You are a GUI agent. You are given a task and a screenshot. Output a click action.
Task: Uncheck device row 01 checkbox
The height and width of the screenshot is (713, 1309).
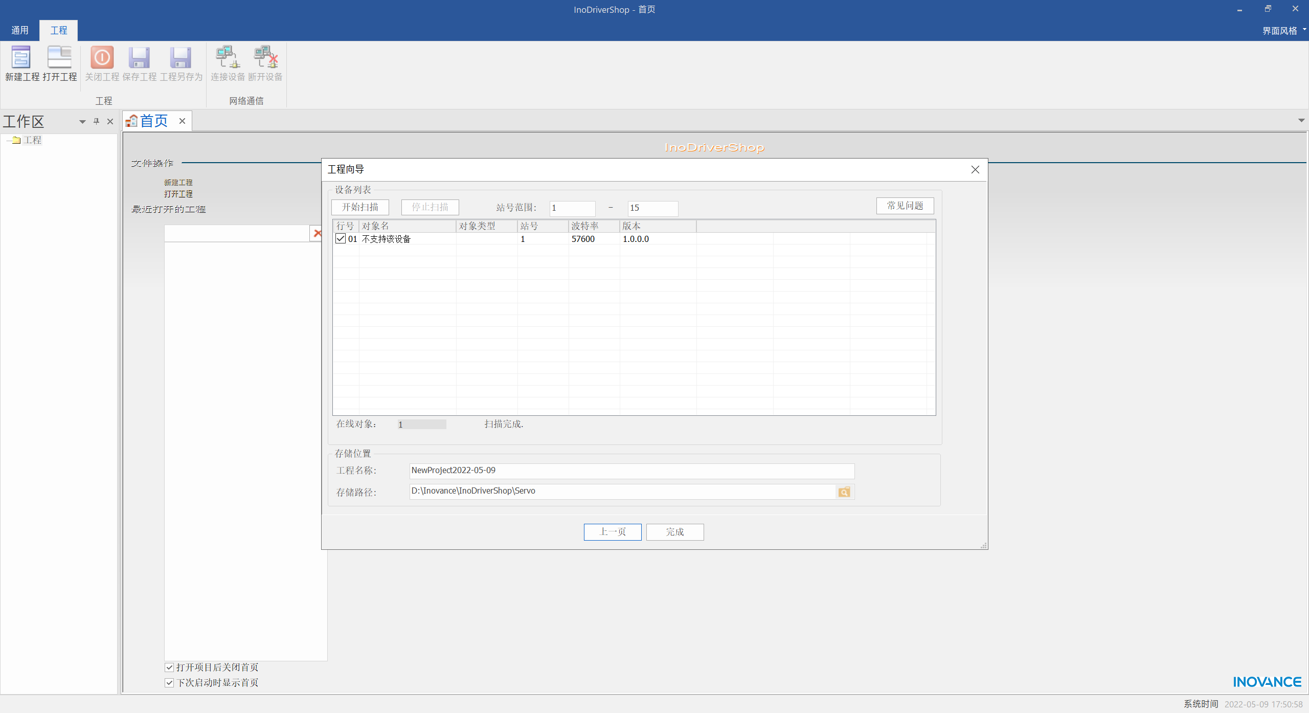click(x=341, y=238)
